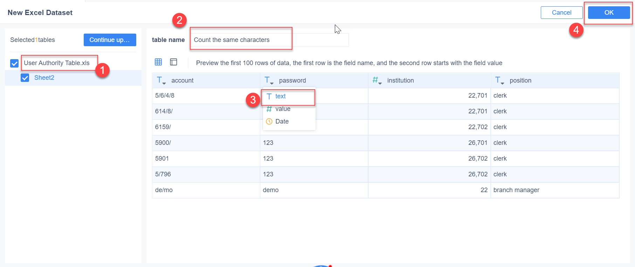Select the Sheet2 tree item
Image resolution: width=635 pixels, height=267 pixels.
coord(44,78)
